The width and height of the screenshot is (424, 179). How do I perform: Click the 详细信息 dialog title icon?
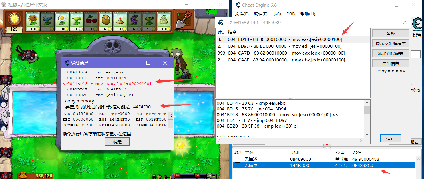coord(67,63)
